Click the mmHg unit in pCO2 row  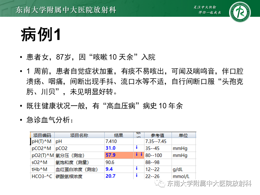tap(180, 148)
